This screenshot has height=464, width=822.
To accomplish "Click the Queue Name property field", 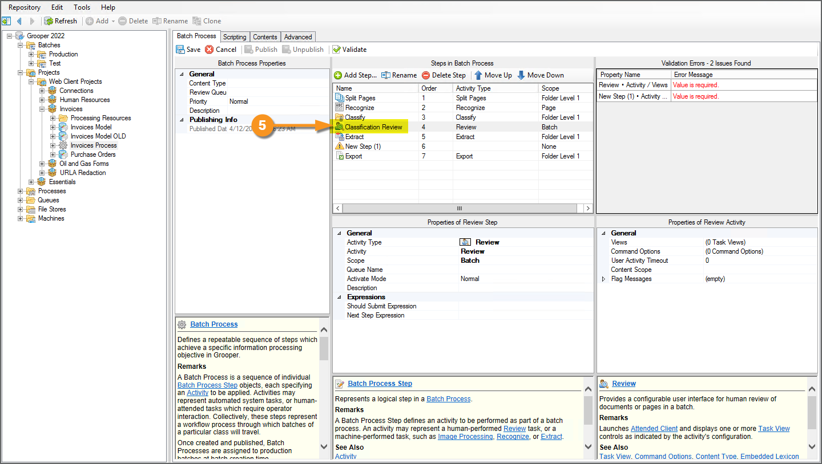I will click(x=525, y=270).
